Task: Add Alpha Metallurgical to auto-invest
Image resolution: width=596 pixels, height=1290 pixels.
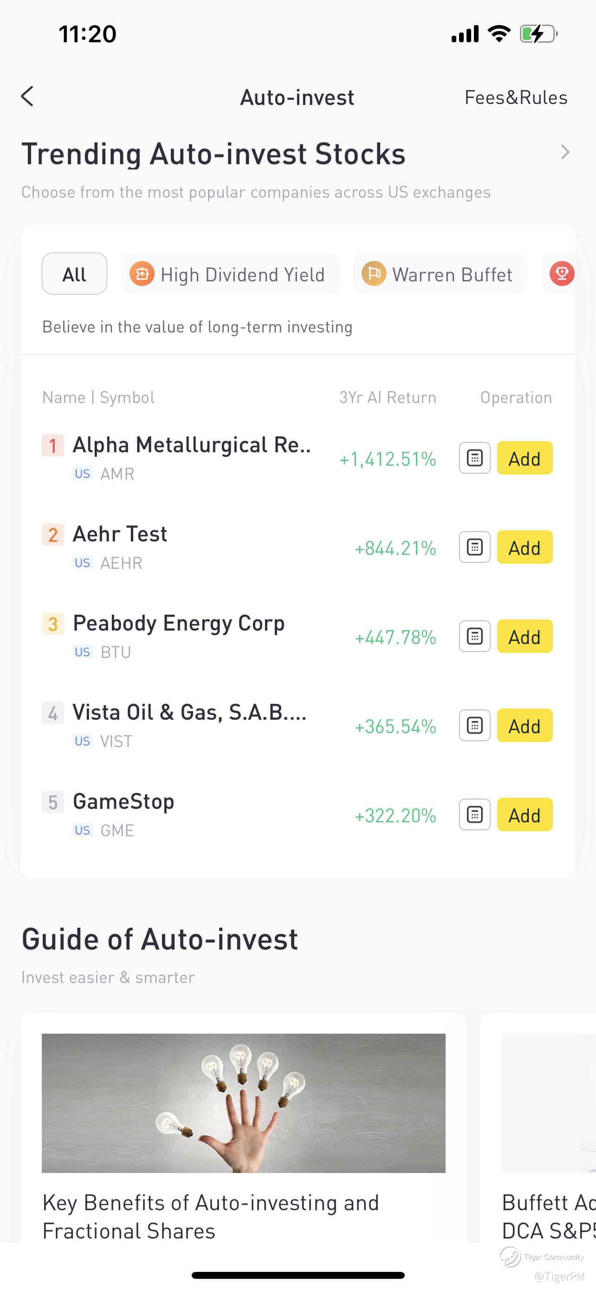Action: click(525, 458)
